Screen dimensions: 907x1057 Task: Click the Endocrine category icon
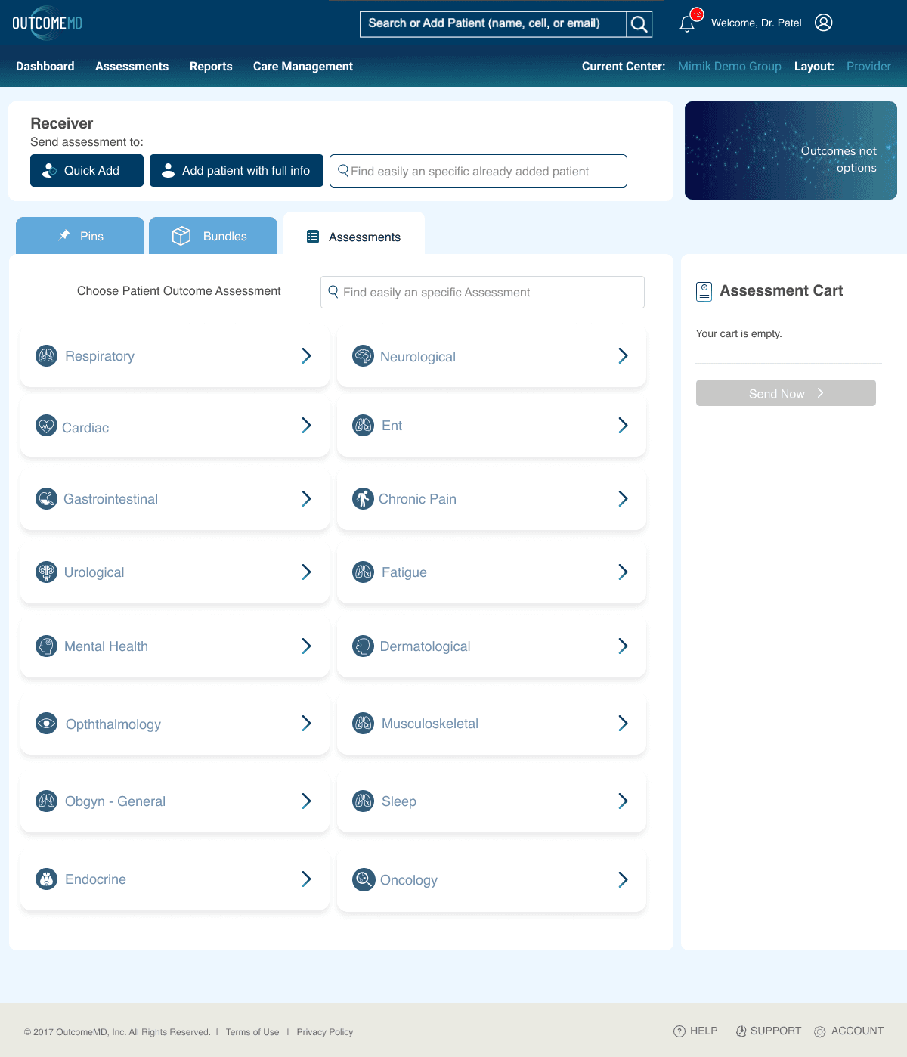(x=47, y=879)
